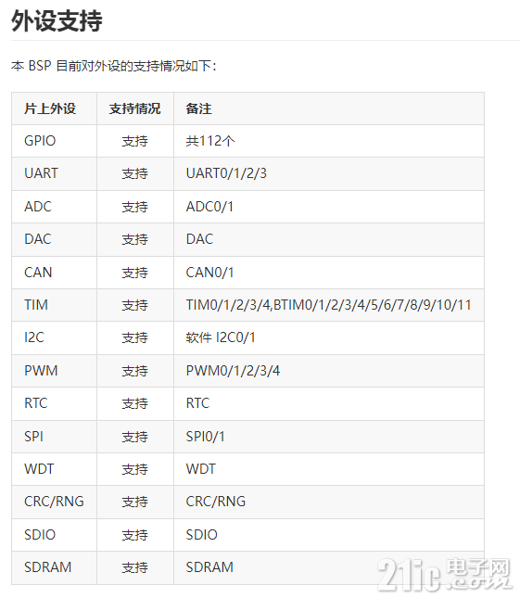Click the ADC0/1 remark cell
Viewport: 520px width, 598px height.
[329, 207]
